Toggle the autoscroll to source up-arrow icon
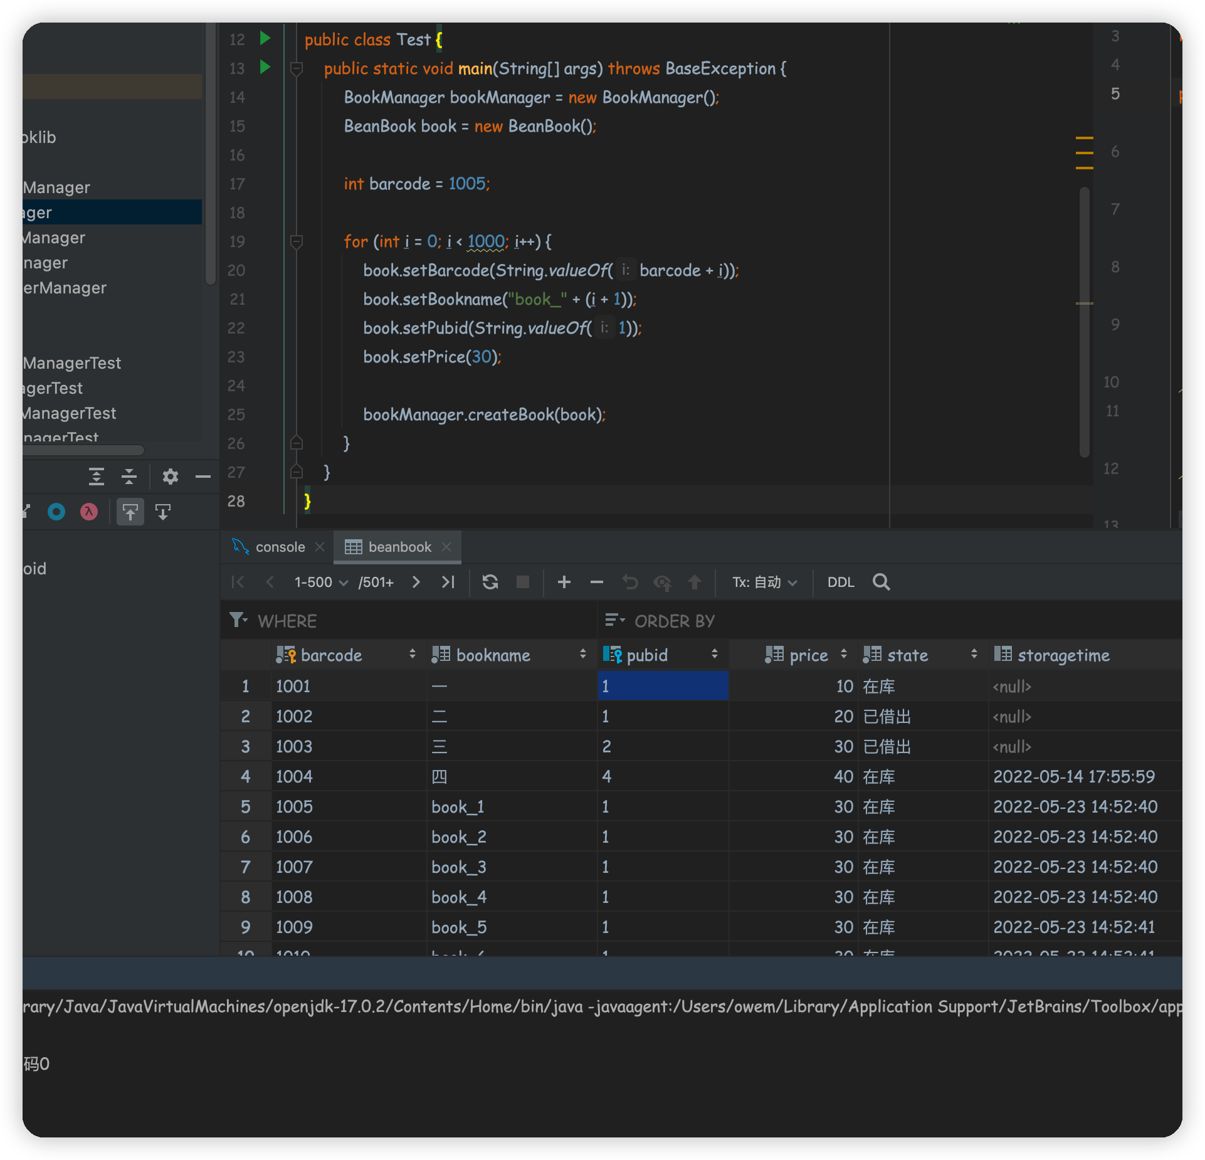The height and width of the screenshot is (1160, 1205). coord(130,512)
